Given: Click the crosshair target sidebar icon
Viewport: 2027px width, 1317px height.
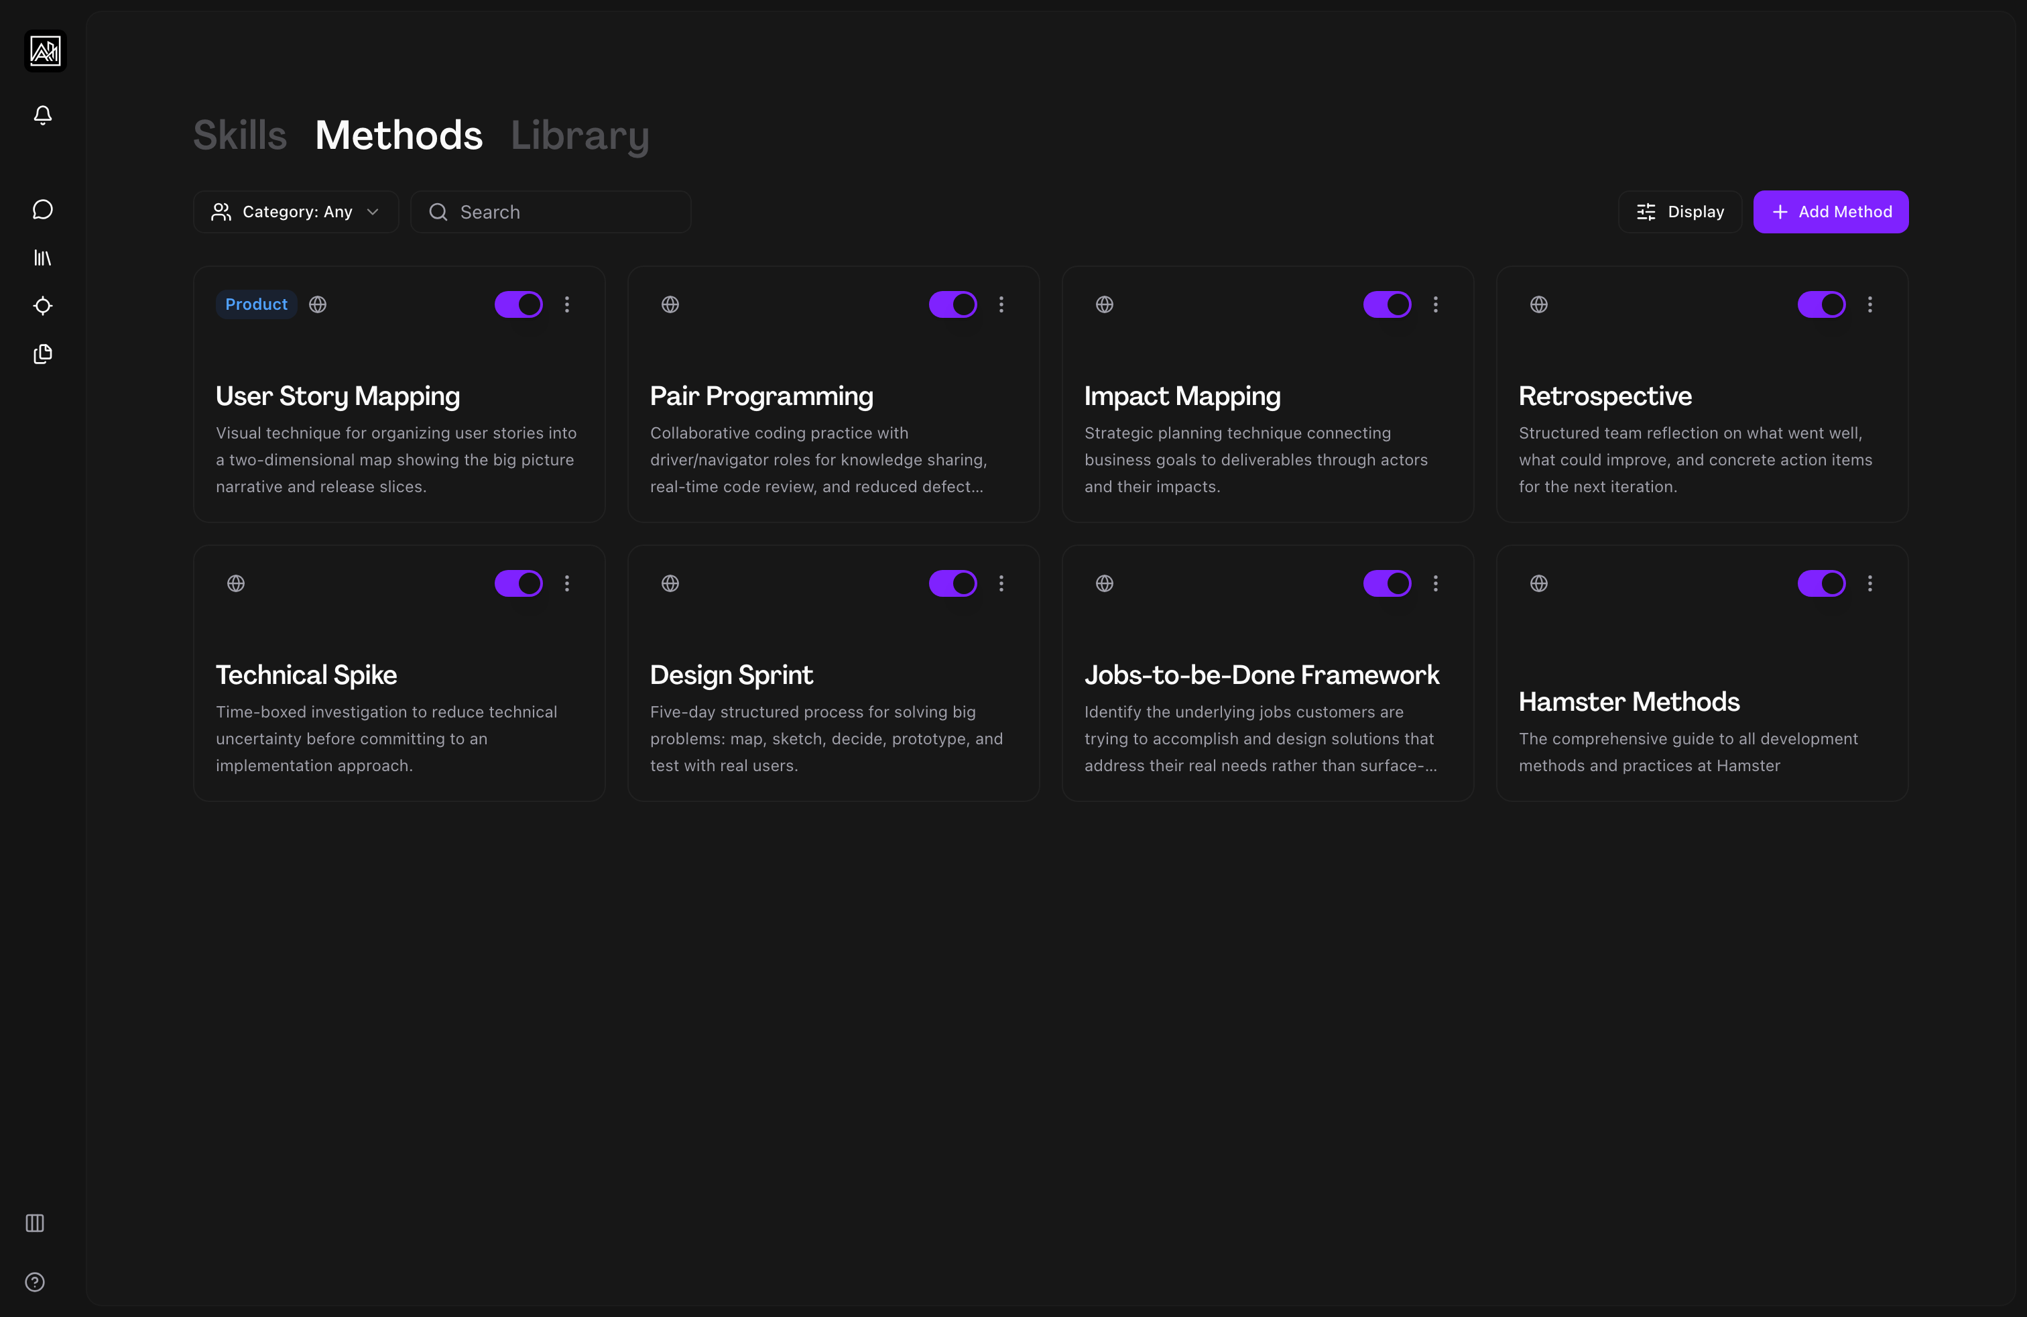Looking at the screenshot, I should coord(43,306).
